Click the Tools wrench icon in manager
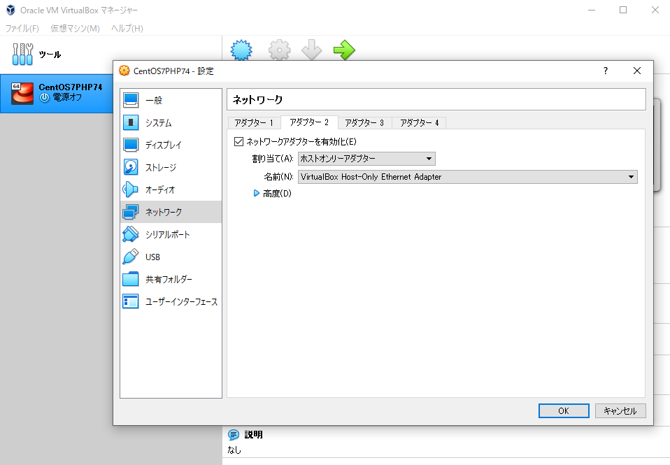 click(22, 55)
